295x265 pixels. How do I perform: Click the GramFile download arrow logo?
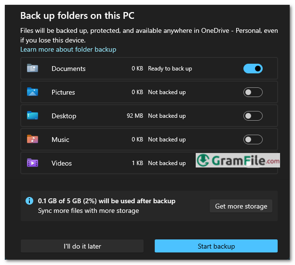[x=203, y=160]
